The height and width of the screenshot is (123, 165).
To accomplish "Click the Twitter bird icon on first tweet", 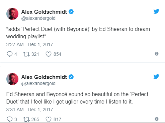I will click(156, 11).
